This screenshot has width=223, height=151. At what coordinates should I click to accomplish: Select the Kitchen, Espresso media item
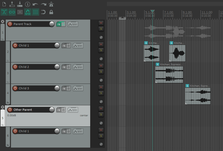coord(169,74)
